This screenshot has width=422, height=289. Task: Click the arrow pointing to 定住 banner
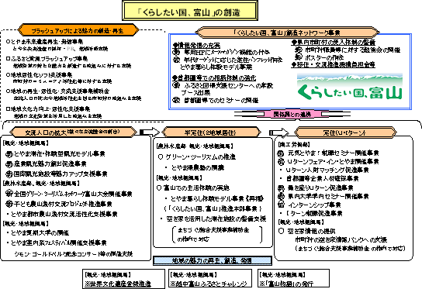click(x=278, y=132)
